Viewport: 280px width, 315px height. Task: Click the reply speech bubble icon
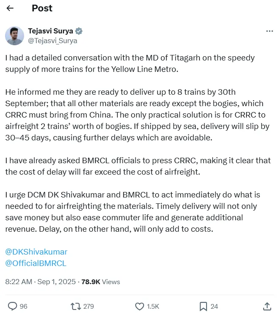[13, 306]
